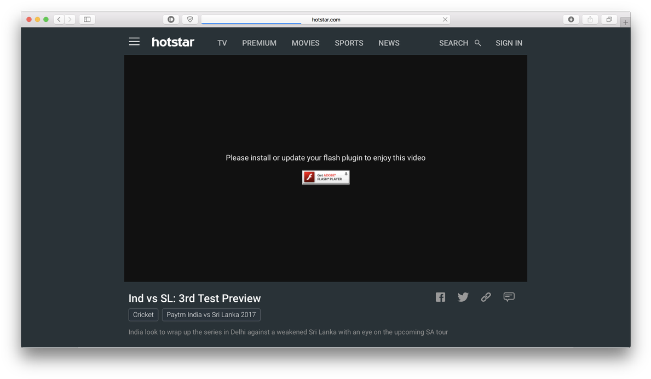Stop page loading with the X button
The image size is (651, 379).
(445, 20)
